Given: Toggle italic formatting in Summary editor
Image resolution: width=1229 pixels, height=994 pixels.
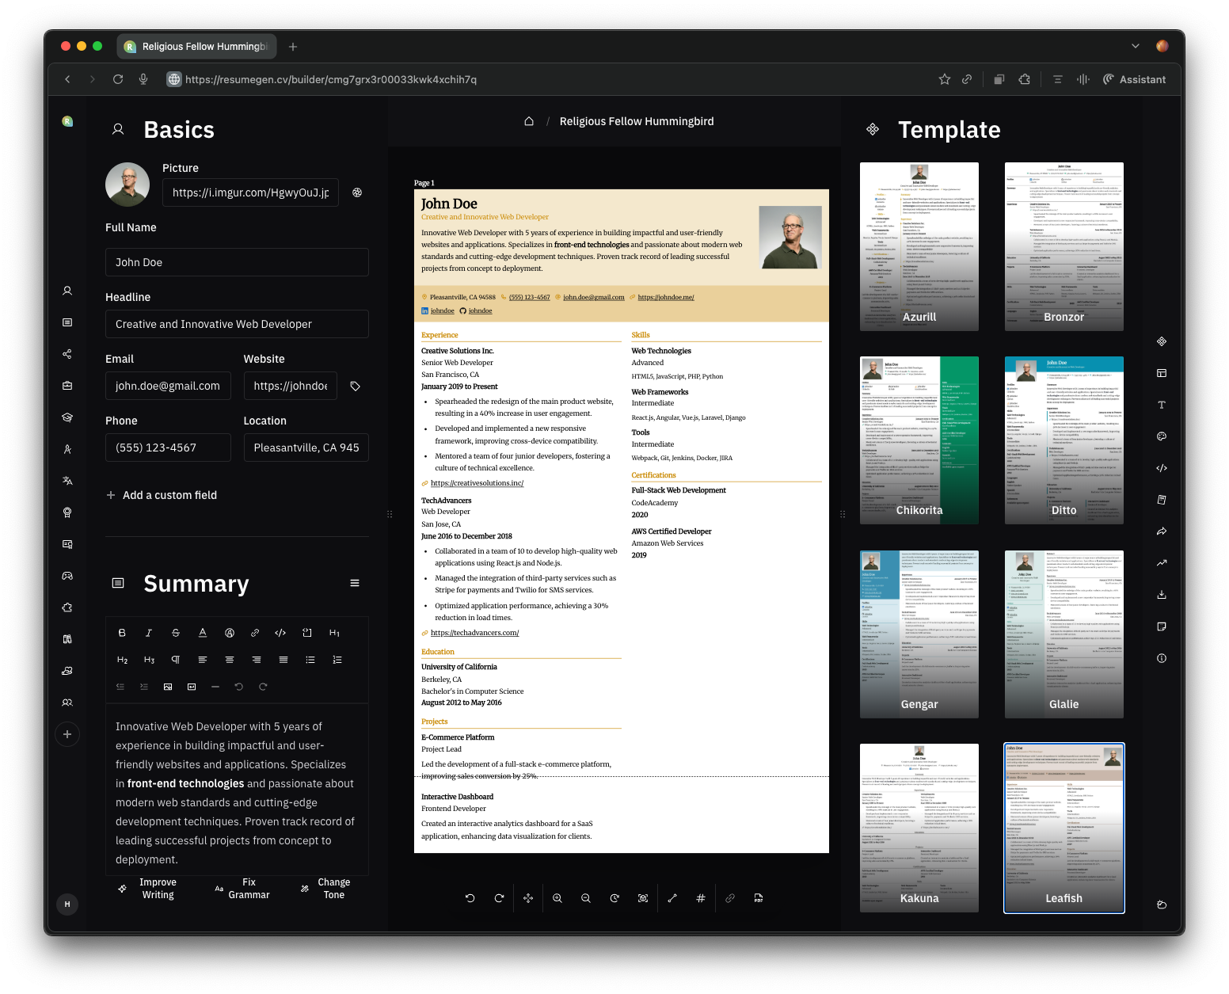Looking at the screenshot, I should click(x=149, y=633).
